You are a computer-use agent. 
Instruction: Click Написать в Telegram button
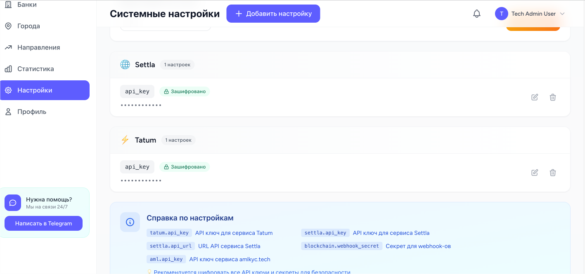click(x=43, y=223)
